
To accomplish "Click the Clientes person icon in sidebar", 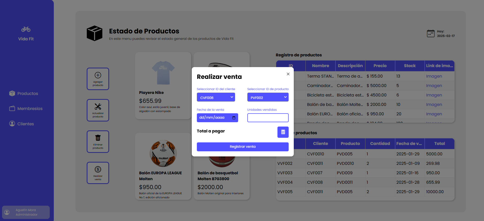I will click(12, 124).
